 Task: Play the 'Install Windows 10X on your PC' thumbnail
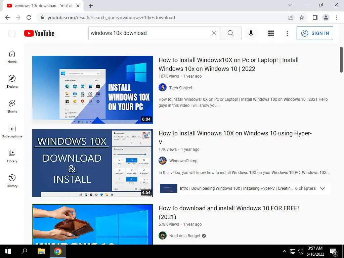pos(93,89)
